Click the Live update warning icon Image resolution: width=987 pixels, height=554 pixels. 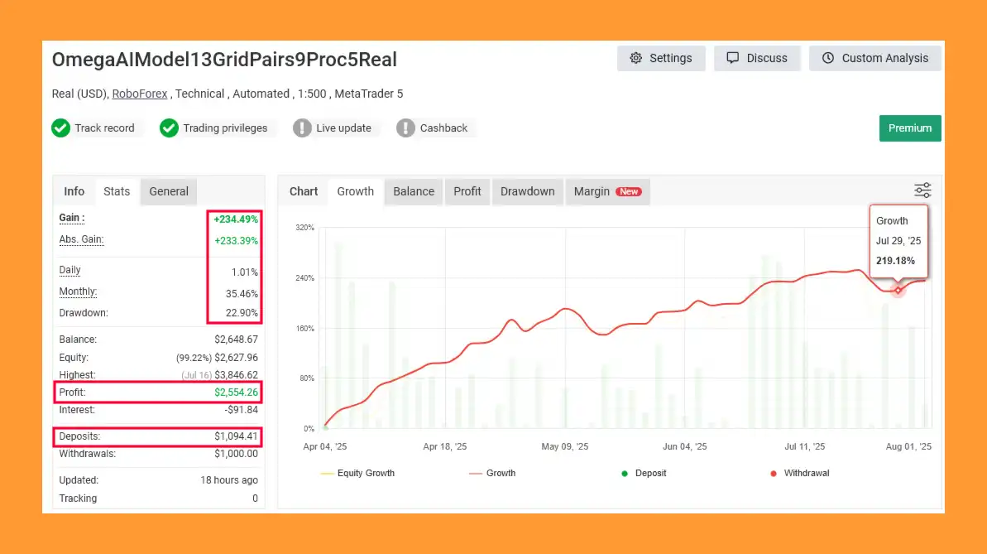pos(302,128)
